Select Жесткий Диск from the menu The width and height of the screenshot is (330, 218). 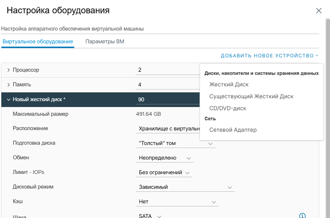click(229, 84)
